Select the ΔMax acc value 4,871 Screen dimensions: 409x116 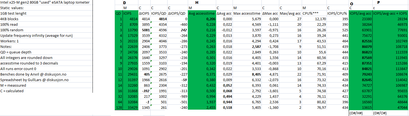coord(274,74)
